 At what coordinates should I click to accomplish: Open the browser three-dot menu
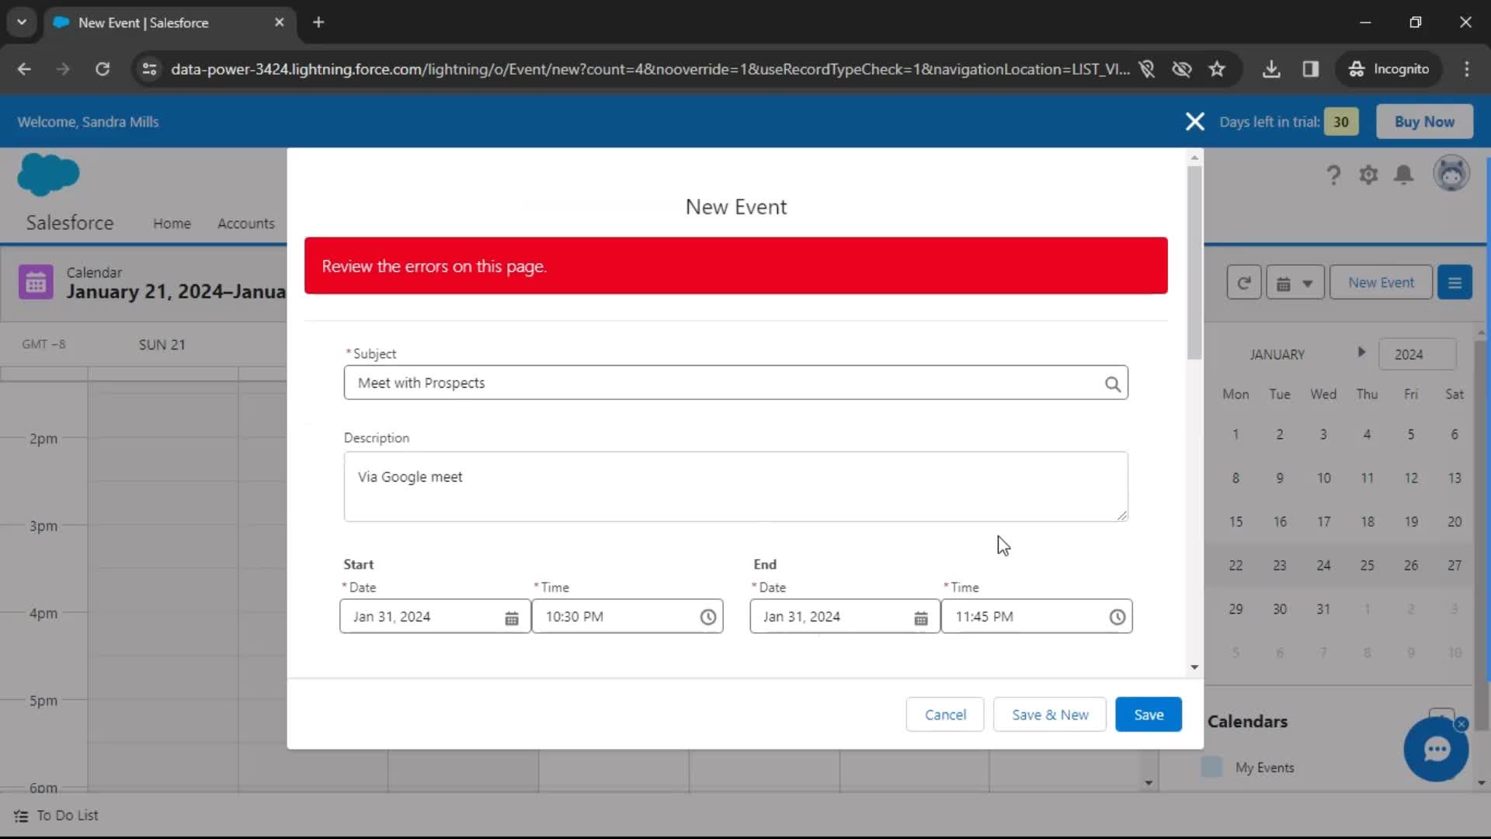tap(1467, 69)
